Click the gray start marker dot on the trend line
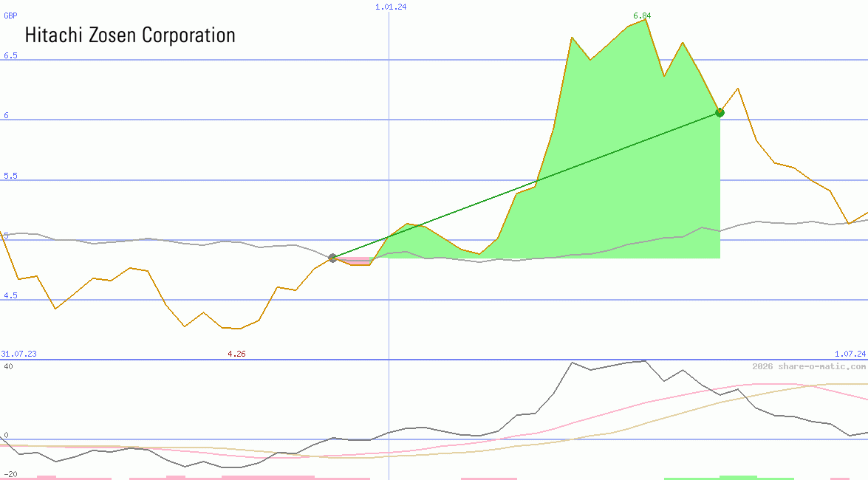Screen dimensions: 868x480 (x=332, y=258)
